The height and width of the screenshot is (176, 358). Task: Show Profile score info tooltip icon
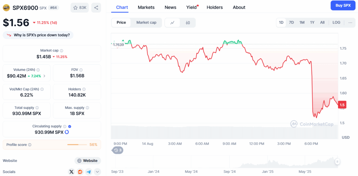30,145
